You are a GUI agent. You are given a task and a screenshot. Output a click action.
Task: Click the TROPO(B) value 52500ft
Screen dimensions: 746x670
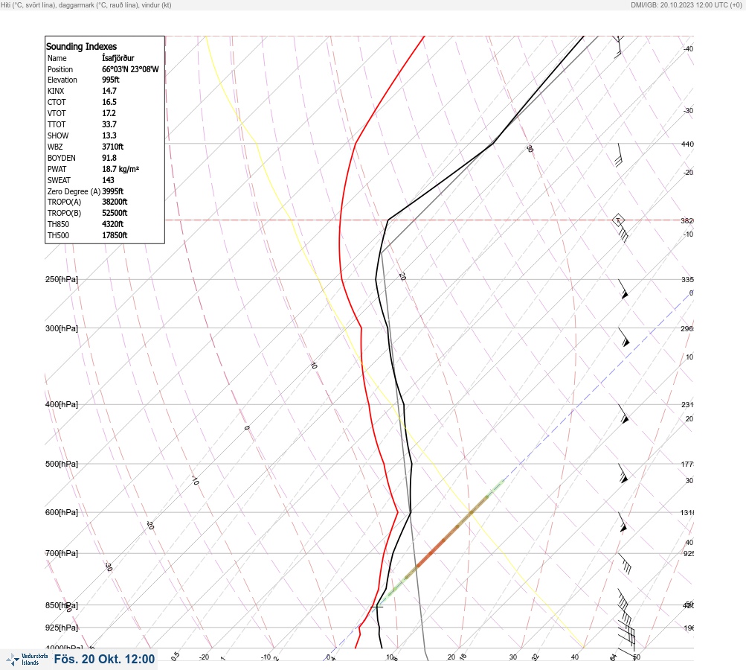(x=115, y=214)
